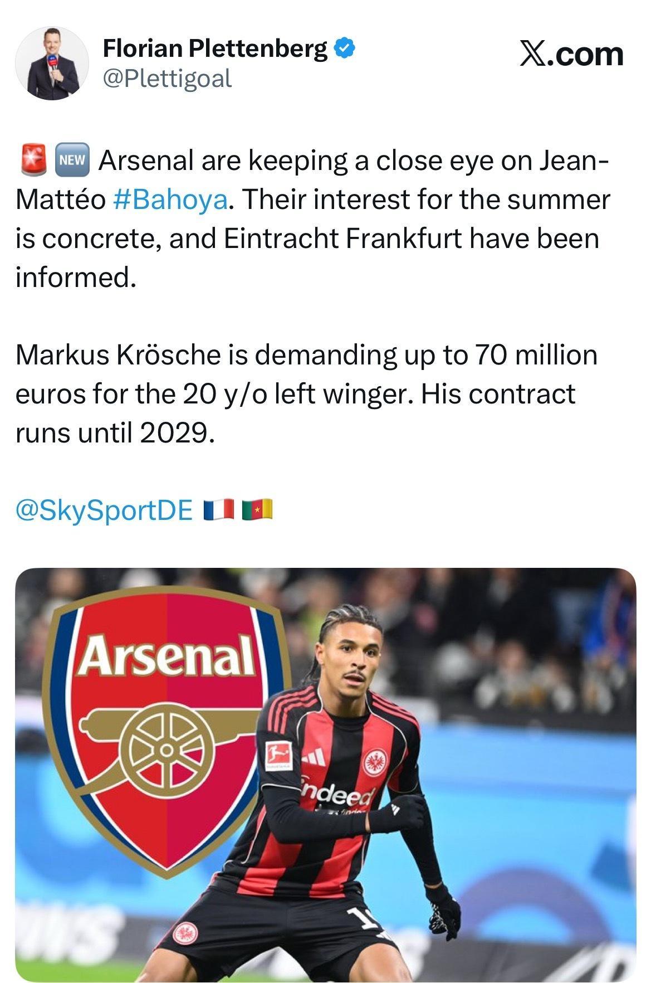The height and width of the screenshot is (983, 651).
Task: Click the French flag emoji
Action: point(217,509)
